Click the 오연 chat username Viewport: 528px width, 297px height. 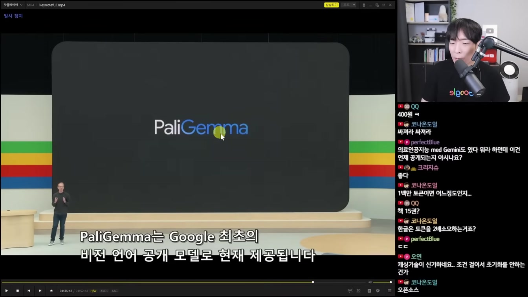(416, 257)
